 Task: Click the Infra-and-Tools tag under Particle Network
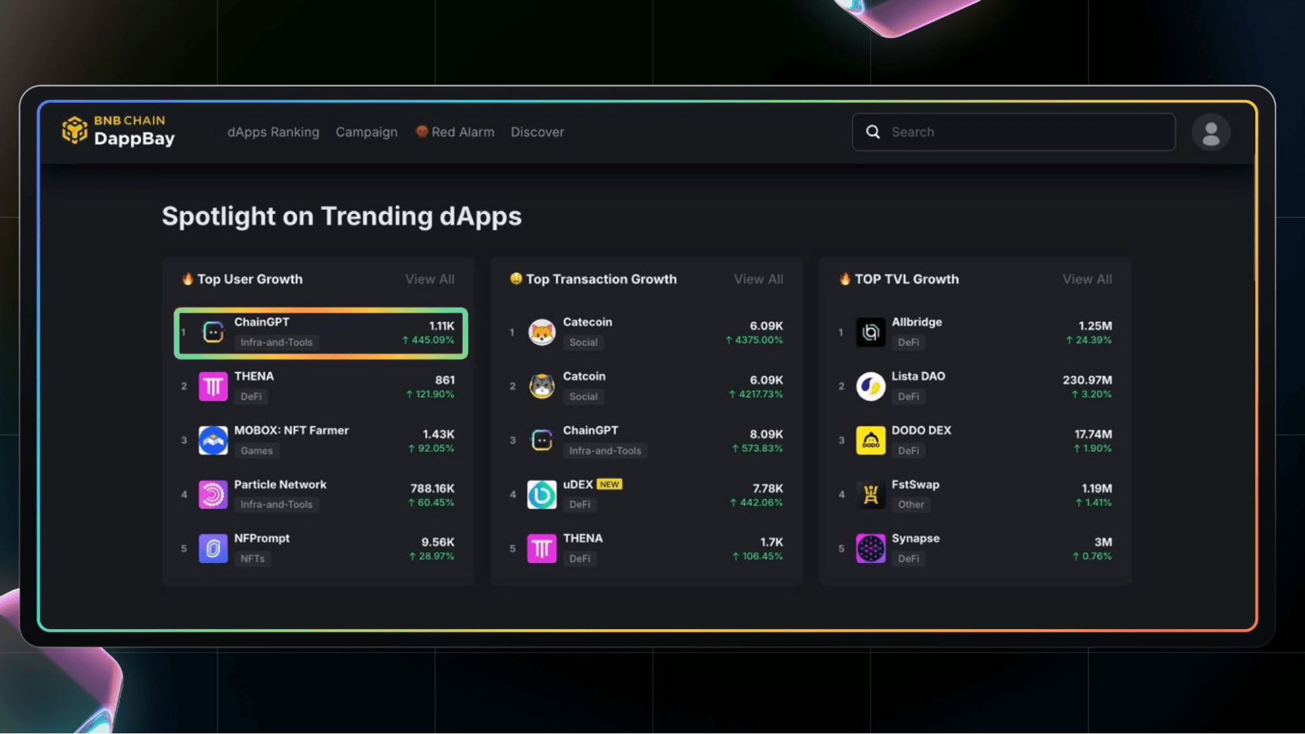pyautogui.click(x=276, y=504)
